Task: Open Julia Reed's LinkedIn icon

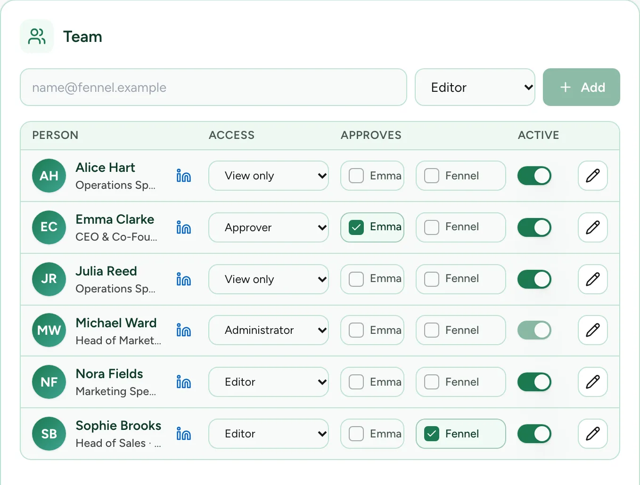Action: 183,279
